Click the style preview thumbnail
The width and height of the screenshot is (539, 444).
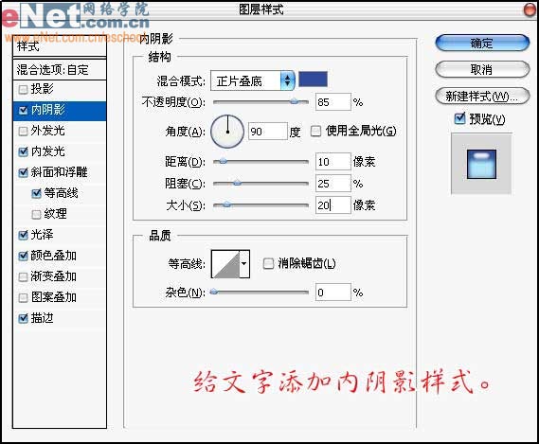tap(481, 165)
